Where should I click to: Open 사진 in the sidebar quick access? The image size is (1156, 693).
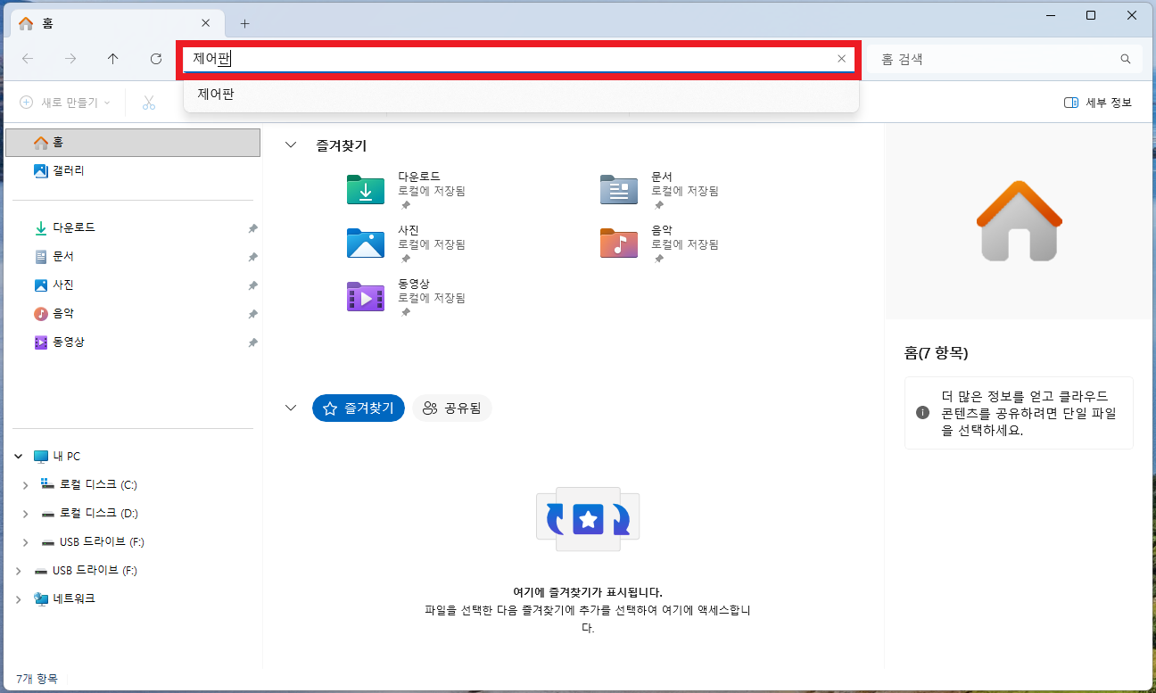[133, 285]
